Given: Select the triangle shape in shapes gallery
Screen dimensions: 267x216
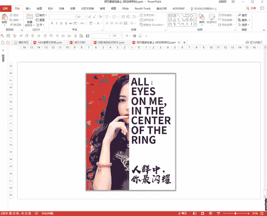Looking at the screenshot, I should (174, 20).
